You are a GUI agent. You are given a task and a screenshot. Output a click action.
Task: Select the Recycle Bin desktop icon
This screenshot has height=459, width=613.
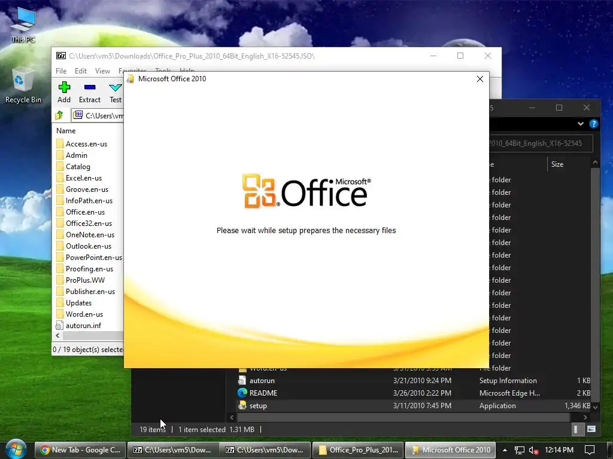(23, 85)
